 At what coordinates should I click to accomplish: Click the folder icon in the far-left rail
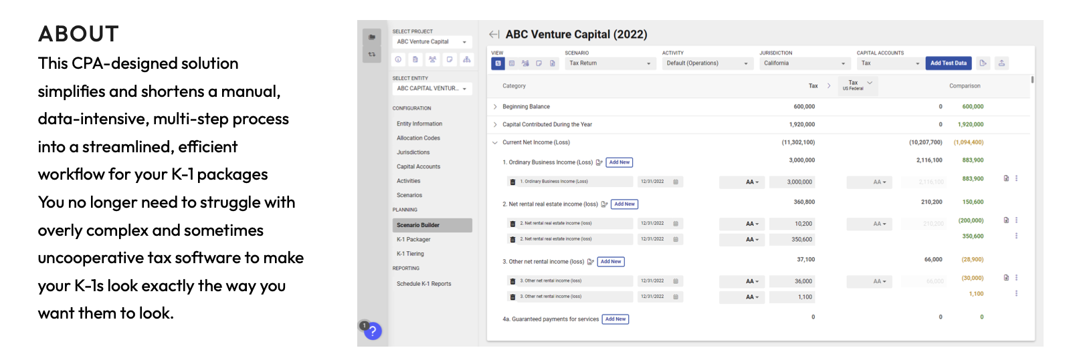point(372,37)
